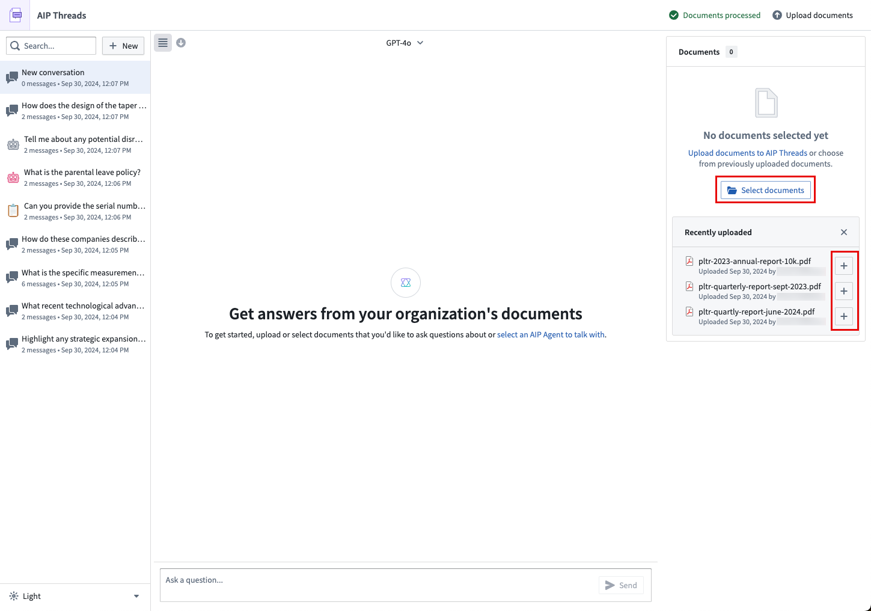The height and width of the screenshot is (611, 871).
Task: Close the Recently uploaded panel
Action: 844,232
